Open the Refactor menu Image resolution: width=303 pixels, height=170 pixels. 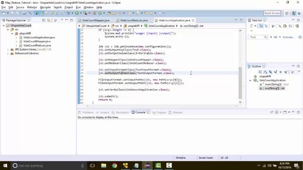click(x=32, y=8)
